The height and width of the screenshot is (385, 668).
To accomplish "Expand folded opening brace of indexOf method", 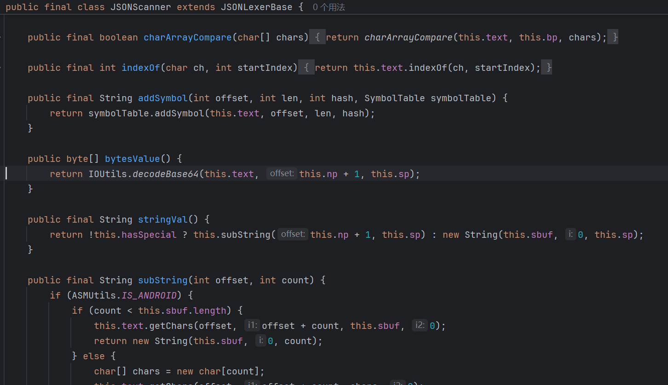I will (306, 68).
